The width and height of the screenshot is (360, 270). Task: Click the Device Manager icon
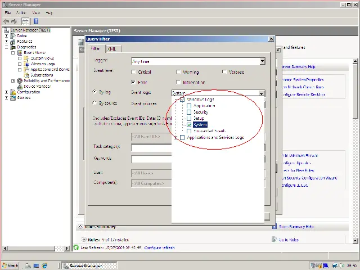[20, 86]
